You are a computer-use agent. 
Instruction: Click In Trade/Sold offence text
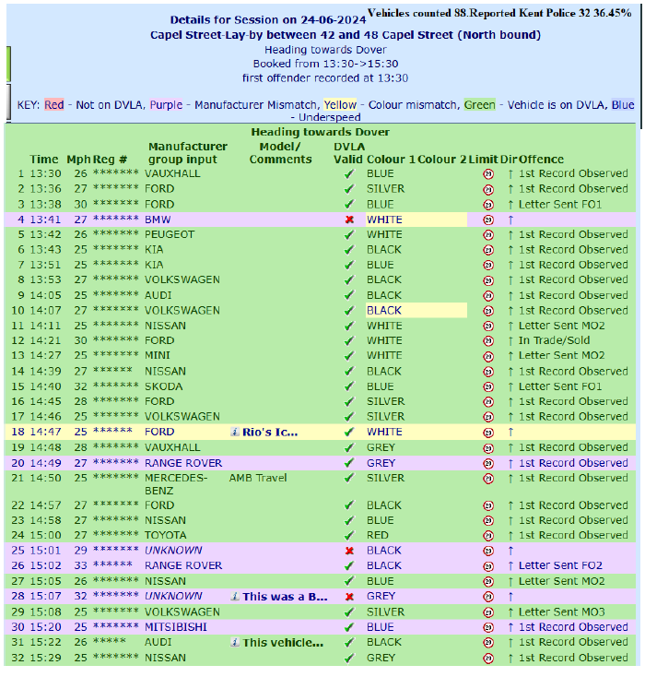554,340
